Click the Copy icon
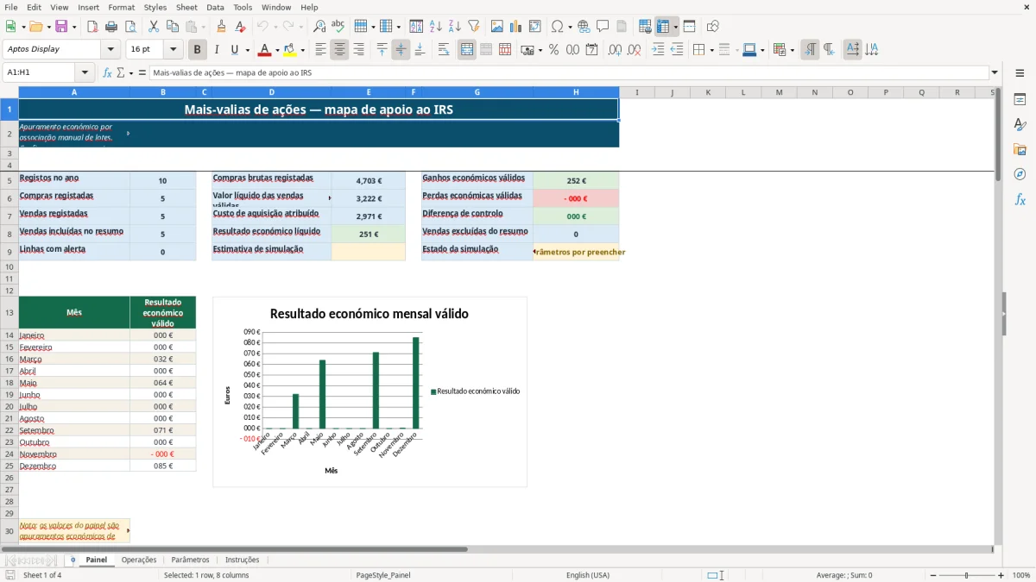 click(x=173, y=27)
